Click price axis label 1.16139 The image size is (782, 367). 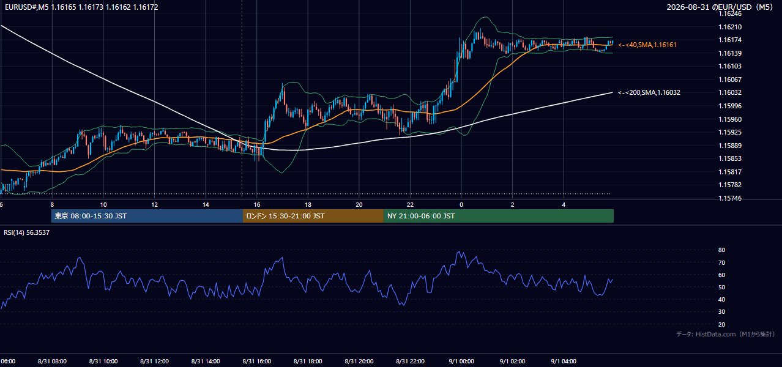tap(729, 53)
